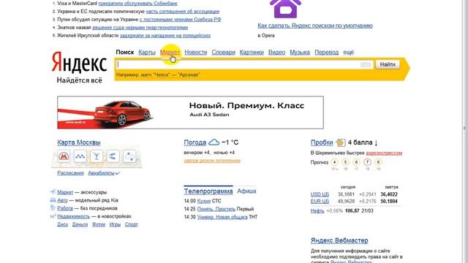Screen dimensions: 468x263
Task: Click the car icon beside Авто
Action: (x=53, y=199)
